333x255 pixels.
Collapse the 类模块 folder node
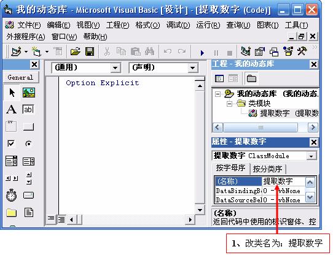click(x=229, y=104)
